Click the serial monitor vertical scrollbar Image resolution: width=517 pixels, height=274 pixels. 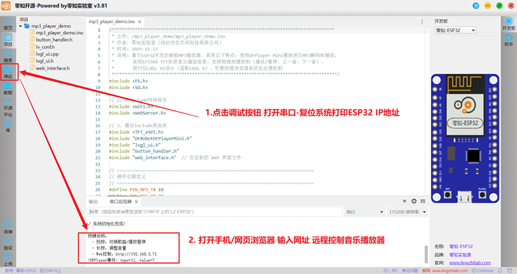coord(426,254)
